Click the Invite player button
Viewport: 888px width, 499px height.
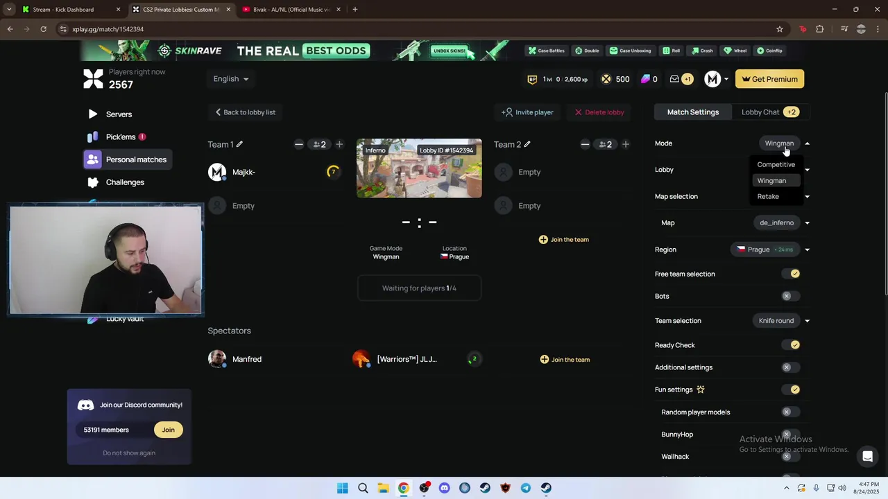527,112
